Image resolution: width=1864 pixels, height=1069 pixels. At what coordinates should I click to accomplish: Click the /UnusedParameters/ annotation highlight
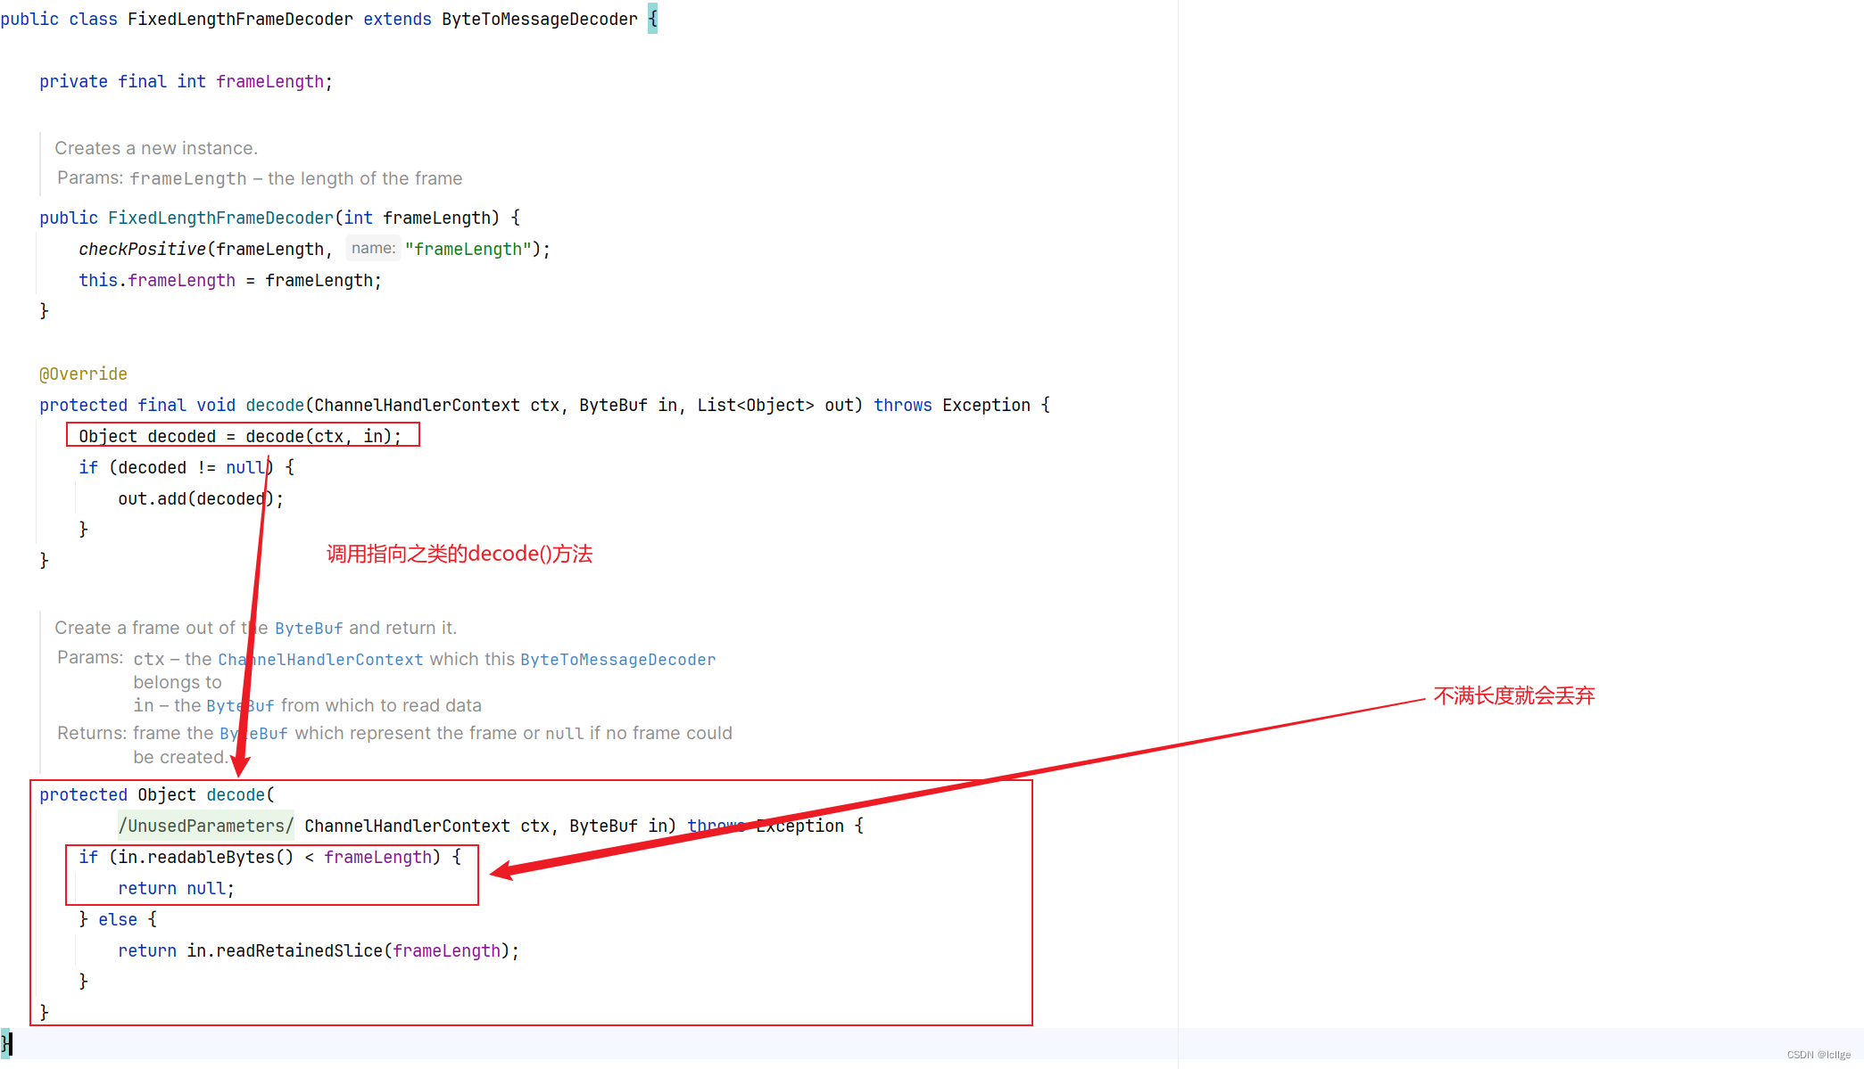click(205, 826)
